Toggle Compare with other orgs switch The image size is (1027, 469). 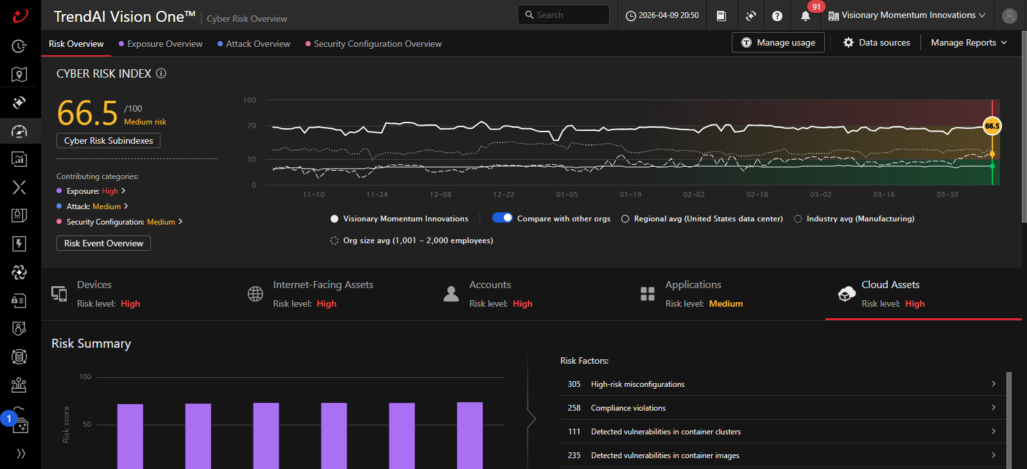pos(503,218)
